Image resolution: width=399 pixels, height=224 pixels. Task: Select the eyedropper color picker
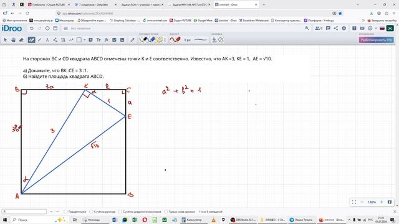point(132,40)
